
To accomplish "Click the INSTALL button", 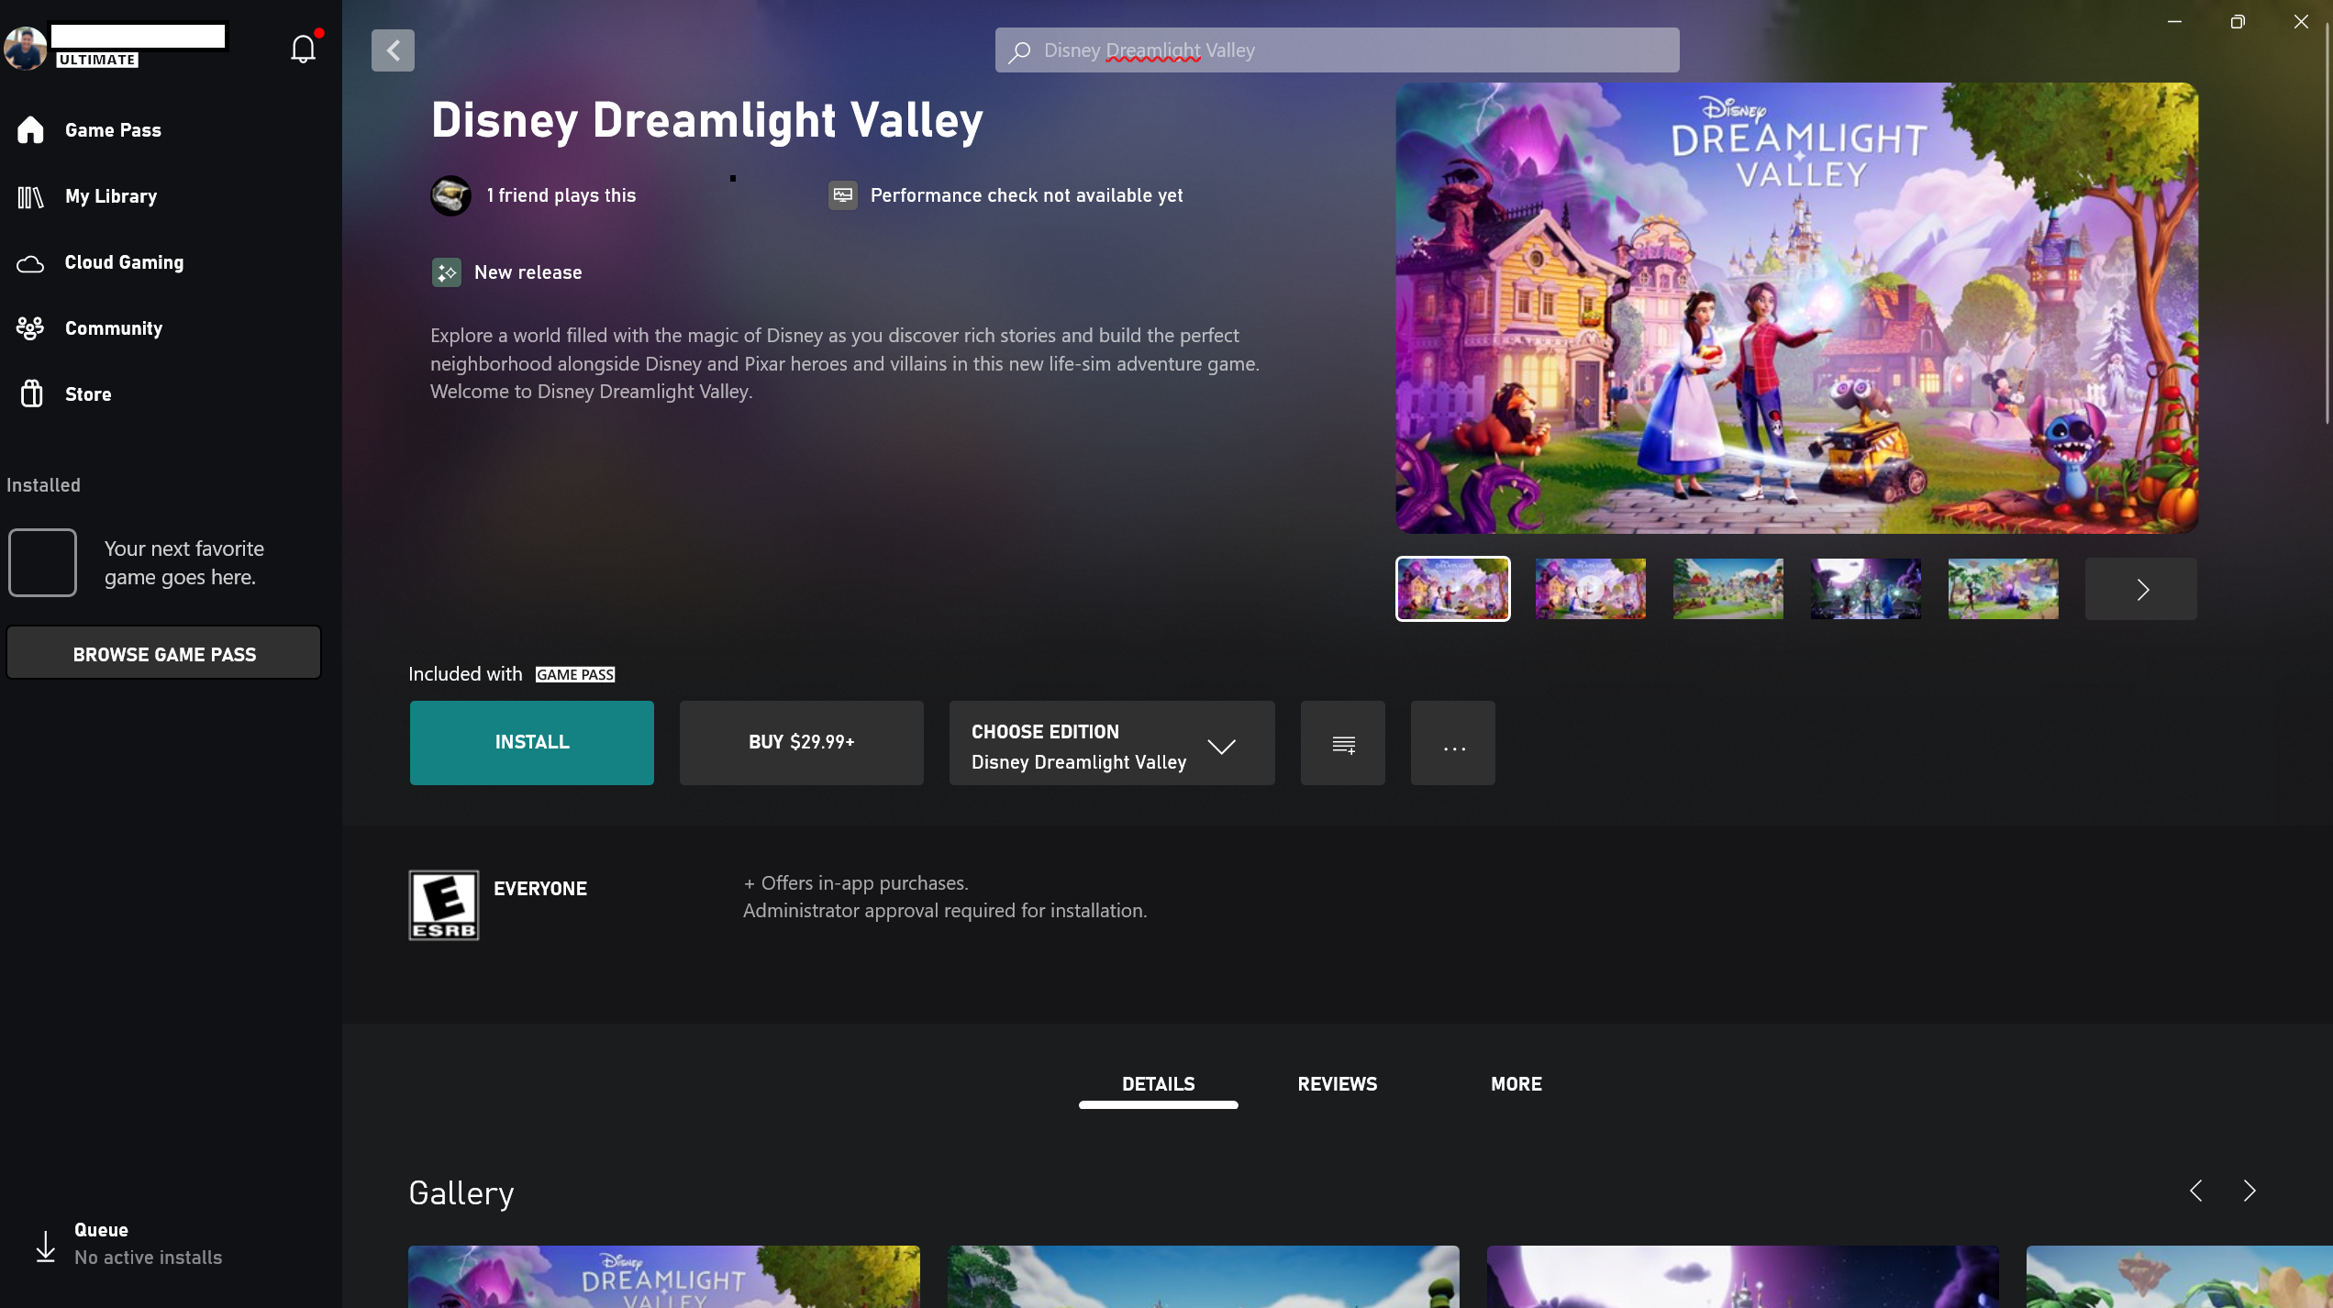I will [x=532, y=742].
